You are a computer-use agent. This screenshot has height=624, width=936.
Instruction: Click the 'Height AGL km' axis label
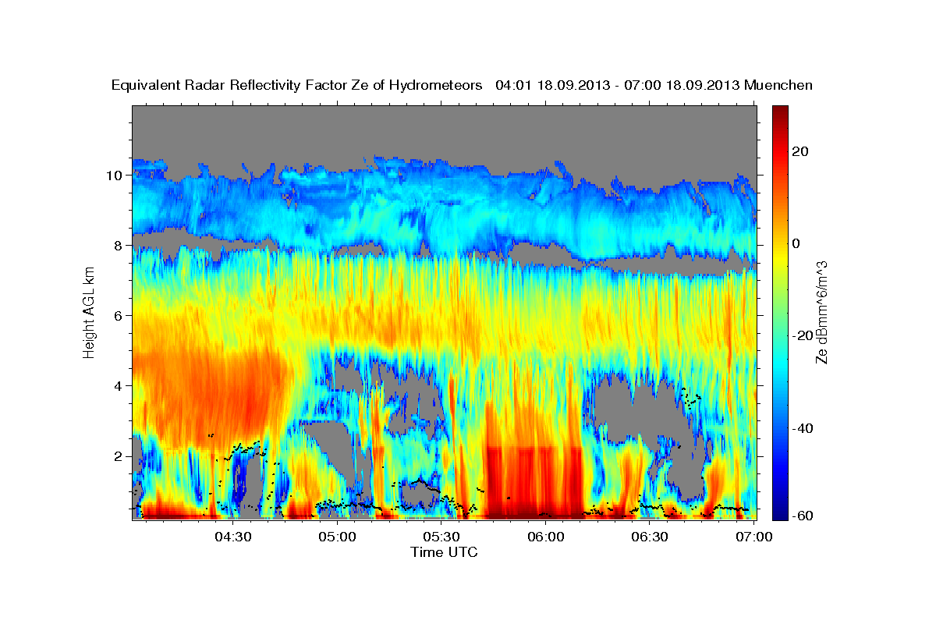coord(89,313)
